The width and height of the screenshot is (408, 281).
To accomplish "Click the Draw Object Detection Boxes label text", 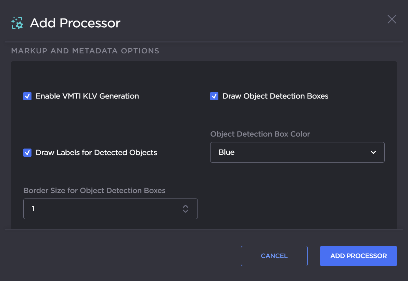I will tap(275, 96).
